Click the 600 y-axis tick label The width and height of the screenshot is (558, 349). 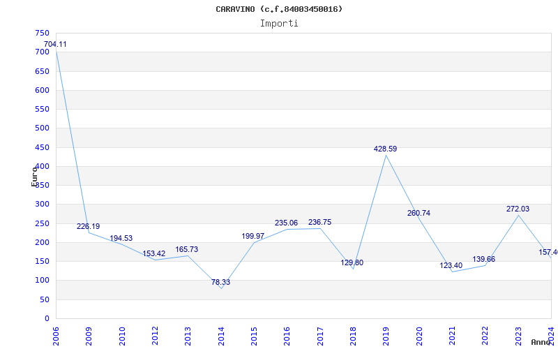tap(42, 90)
